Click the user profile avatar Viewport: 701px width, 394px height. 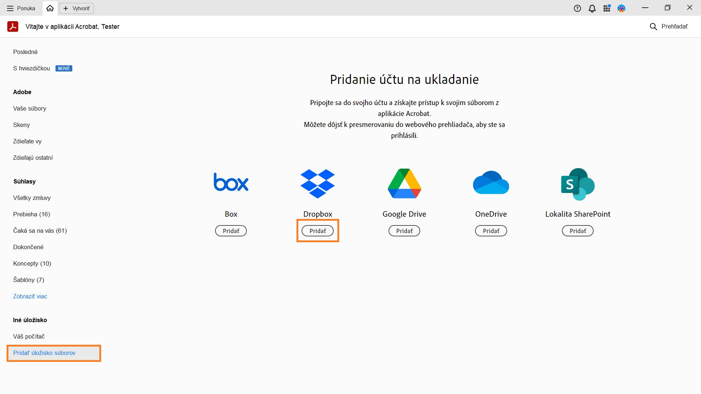(x=621, y=8)
